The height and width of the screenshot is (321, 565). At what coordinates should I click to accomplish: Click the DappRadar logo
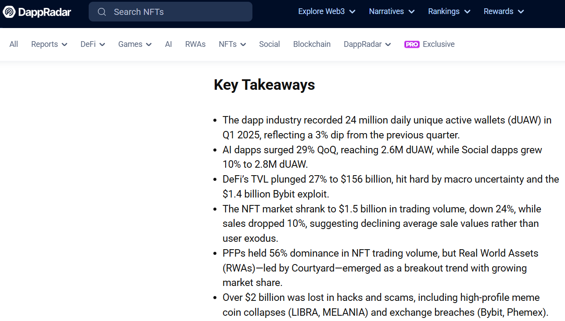click(37, 12)
